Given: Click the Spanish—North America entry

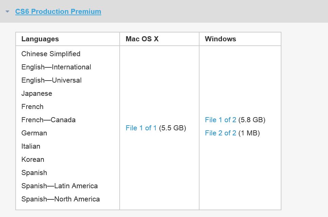Looking at the screenshot, I should [x=61, y=199].
